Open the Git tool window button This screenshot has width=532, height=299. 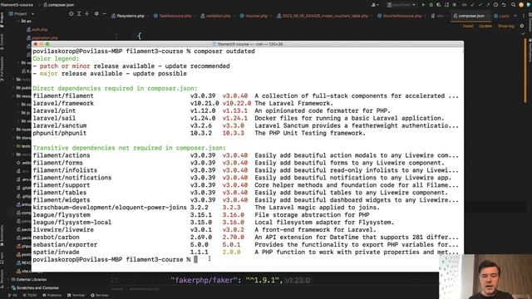coord(12,296)
